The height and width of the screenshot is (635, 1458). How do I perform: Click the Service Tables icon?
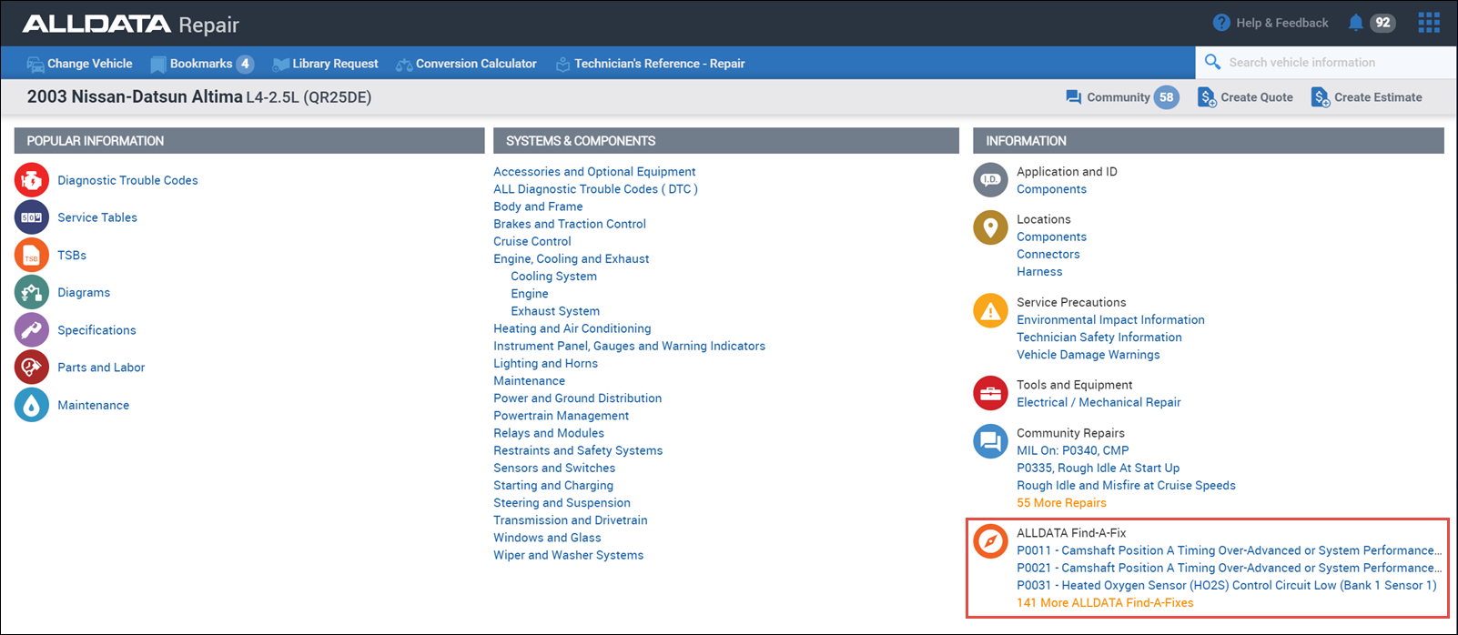32,217
